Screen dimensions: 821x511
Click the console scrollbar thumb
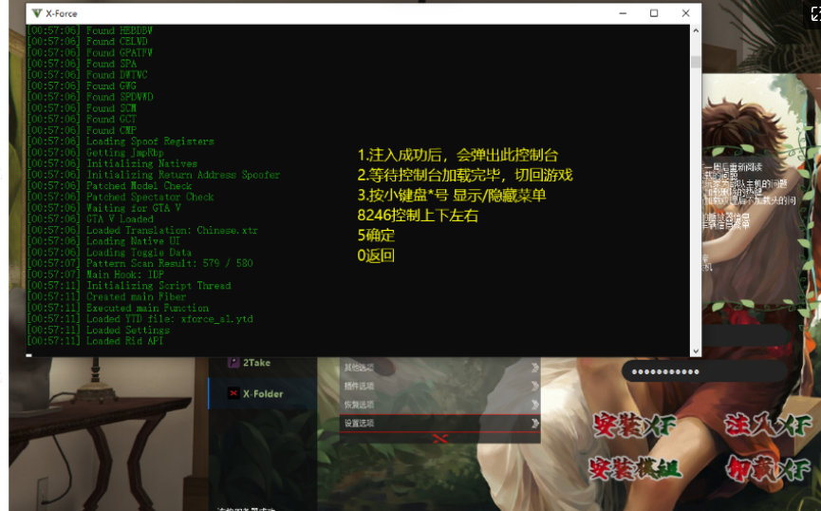(696, 62)
